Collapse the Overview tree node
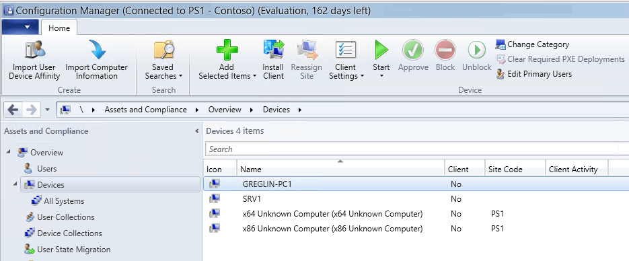Screen dimensions: 629x261 [9, 152]
